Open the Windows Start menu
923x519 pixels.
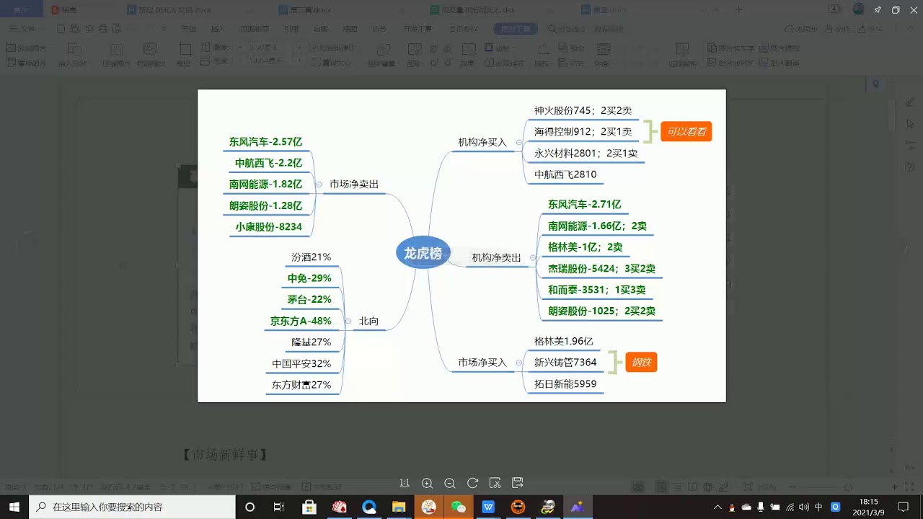pos(14,507)
